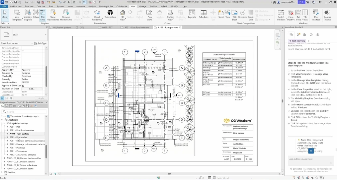Create a new Sheet
337x180 pixels.
tap(221, 14)
